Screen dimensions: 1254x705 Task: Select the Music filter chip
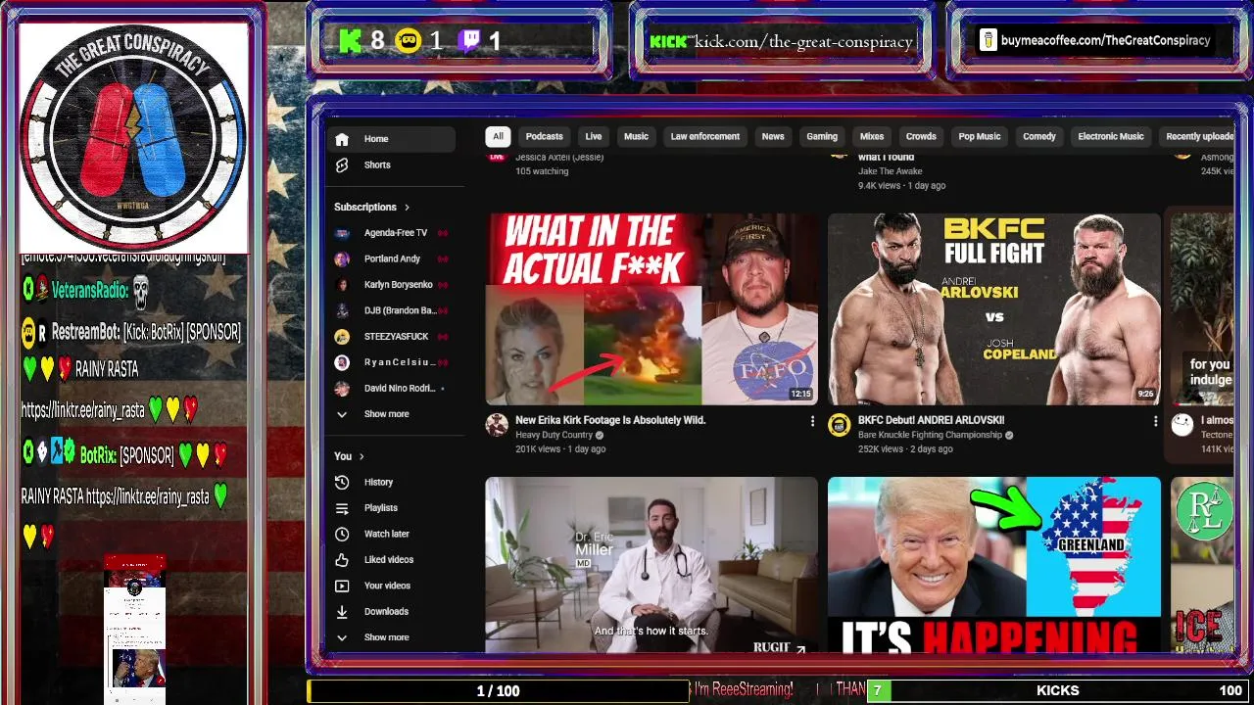637,137
